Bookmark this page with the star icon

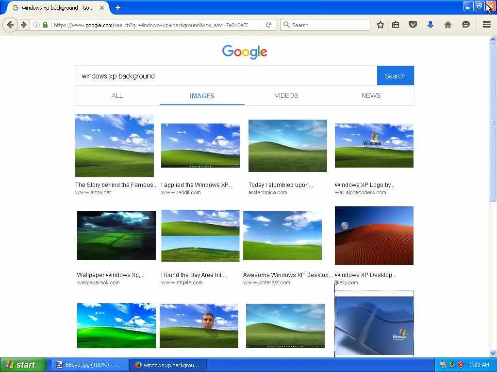click(x=381, y=25)
